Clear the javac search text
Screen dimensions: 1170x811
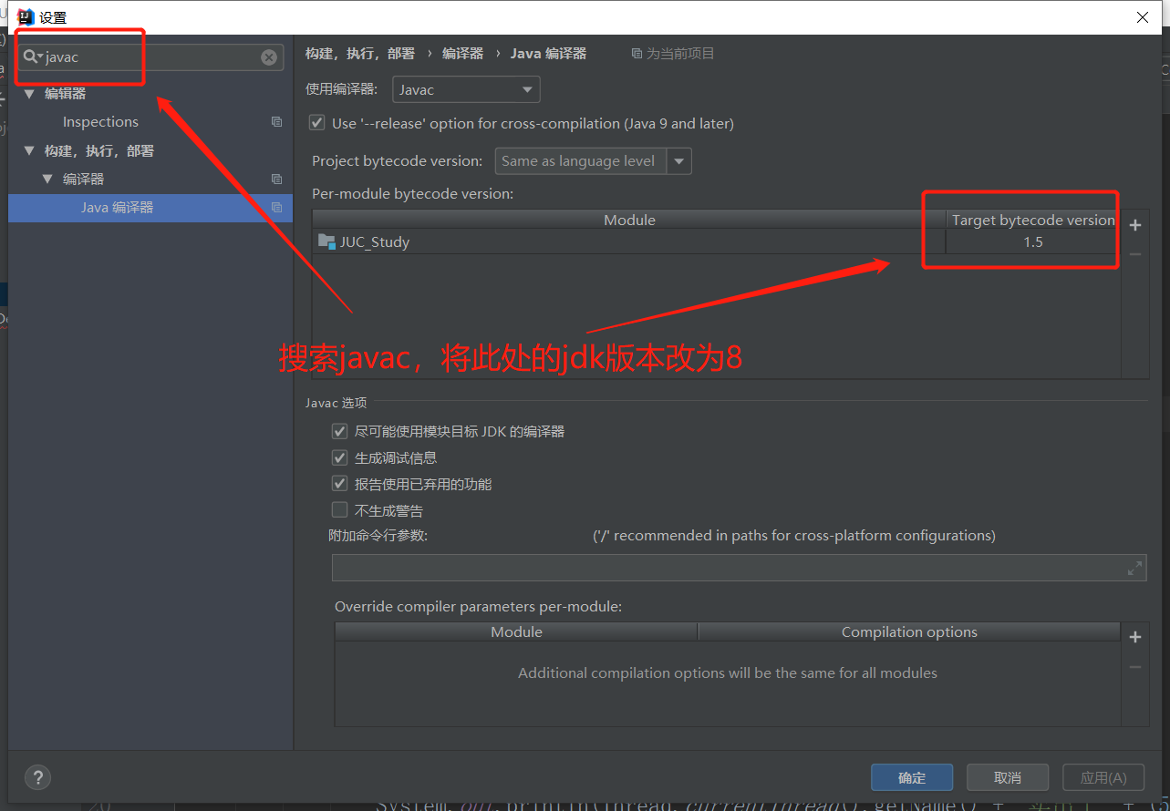pos(269,57)
